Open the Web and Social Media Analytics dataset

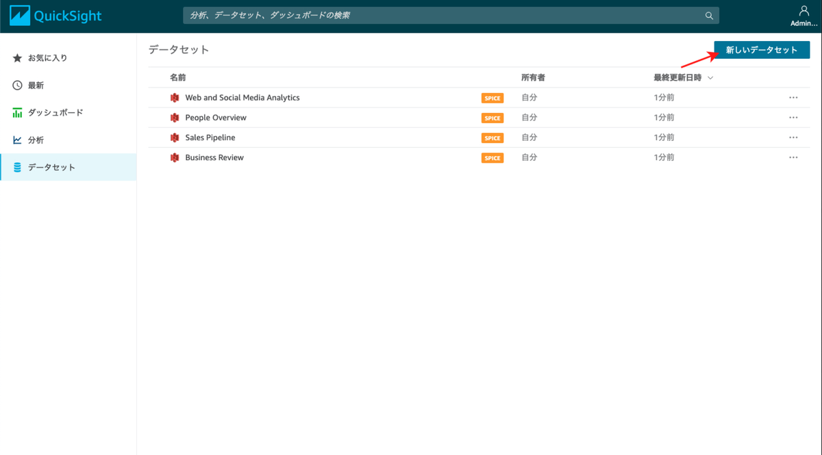point(242,98)
